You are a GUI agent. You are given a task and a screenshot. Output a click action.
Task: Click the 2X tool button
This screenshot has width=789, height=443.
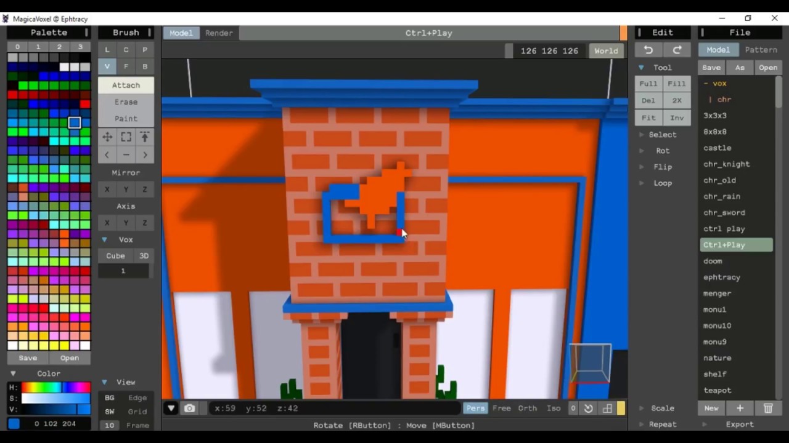pos(677,100)
